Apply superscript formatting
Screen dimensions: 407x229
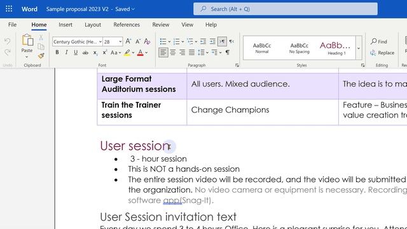[104, 53]
